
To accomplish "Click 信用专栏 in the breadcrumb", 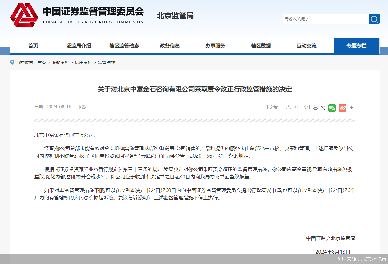I will point(83,62).
